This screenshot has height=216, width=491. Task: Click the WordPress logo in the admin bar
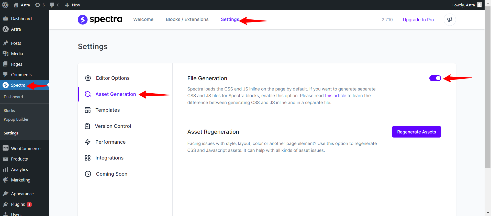click(x=5, y=5)
